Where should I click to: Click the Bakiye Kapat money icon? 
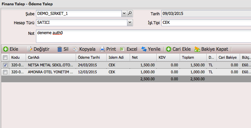(x=197, y=49)
